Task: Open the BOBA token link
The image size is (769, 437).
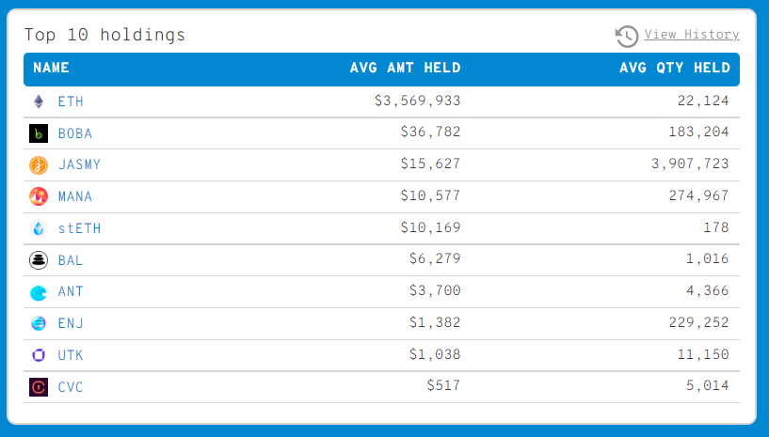Action: click(75, 133)
